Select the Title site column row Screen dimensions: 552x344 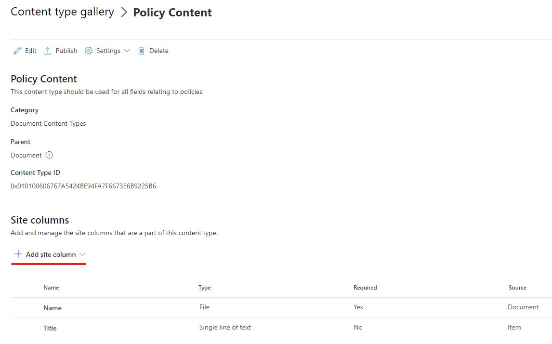click(x=50, y=328)
